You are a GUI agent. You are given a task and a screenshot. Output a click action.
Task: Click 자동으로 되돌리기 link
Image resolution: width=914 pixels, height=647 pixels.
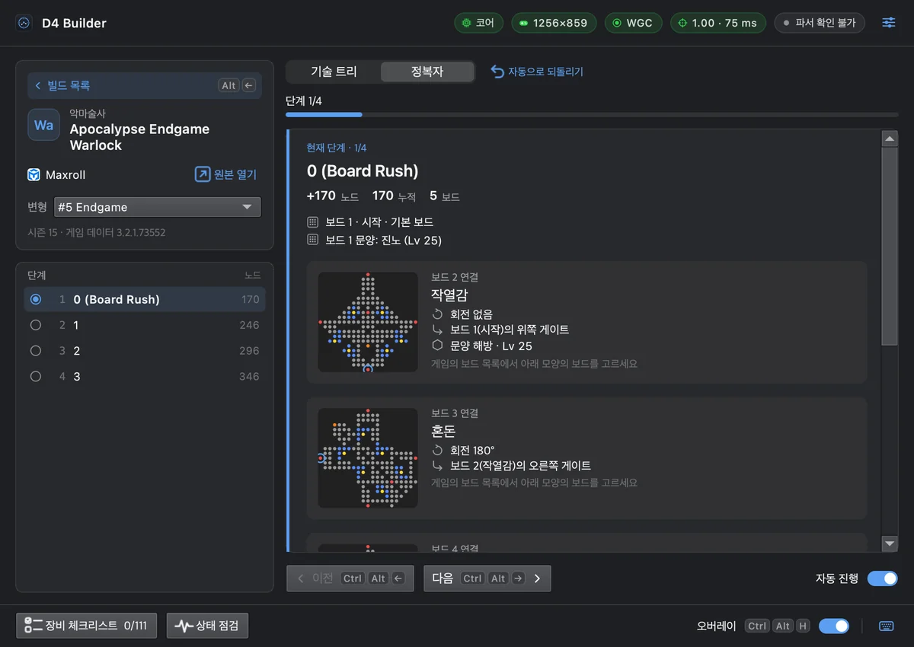537,72
